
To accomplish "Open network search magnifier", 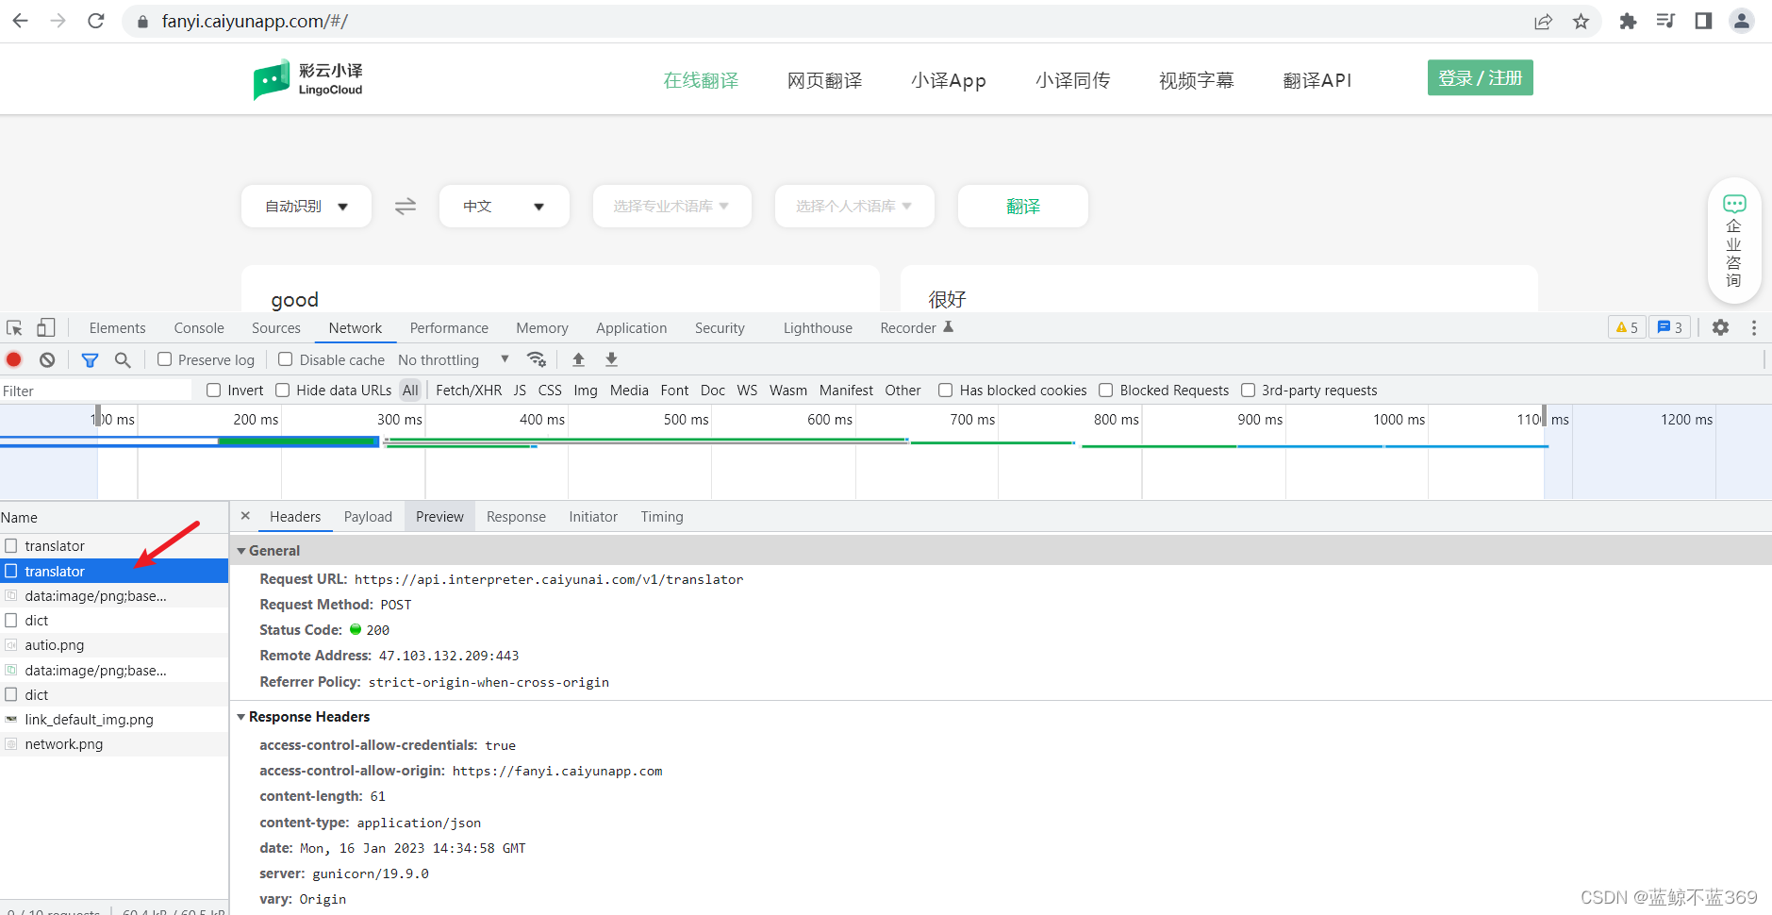I will 123,359.
